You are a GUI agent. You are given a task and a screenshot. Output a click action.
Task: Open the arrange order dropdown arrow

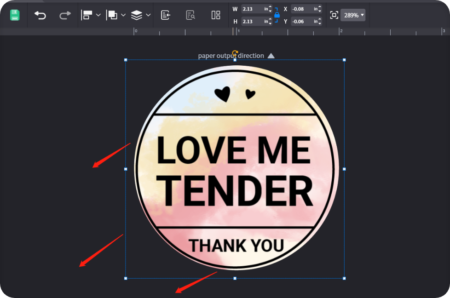click(123, 15)
